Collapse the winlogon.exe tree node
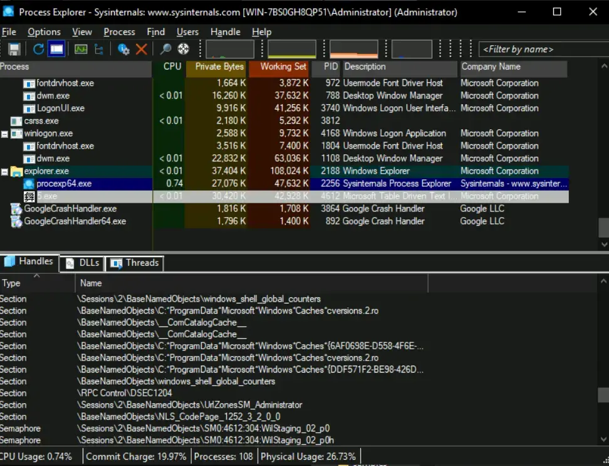Viewport: 609px width, 466px height. tap(4, 134)
